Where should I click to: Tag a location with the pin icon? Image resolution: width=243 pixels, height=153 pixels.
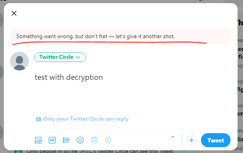(108, 140)
